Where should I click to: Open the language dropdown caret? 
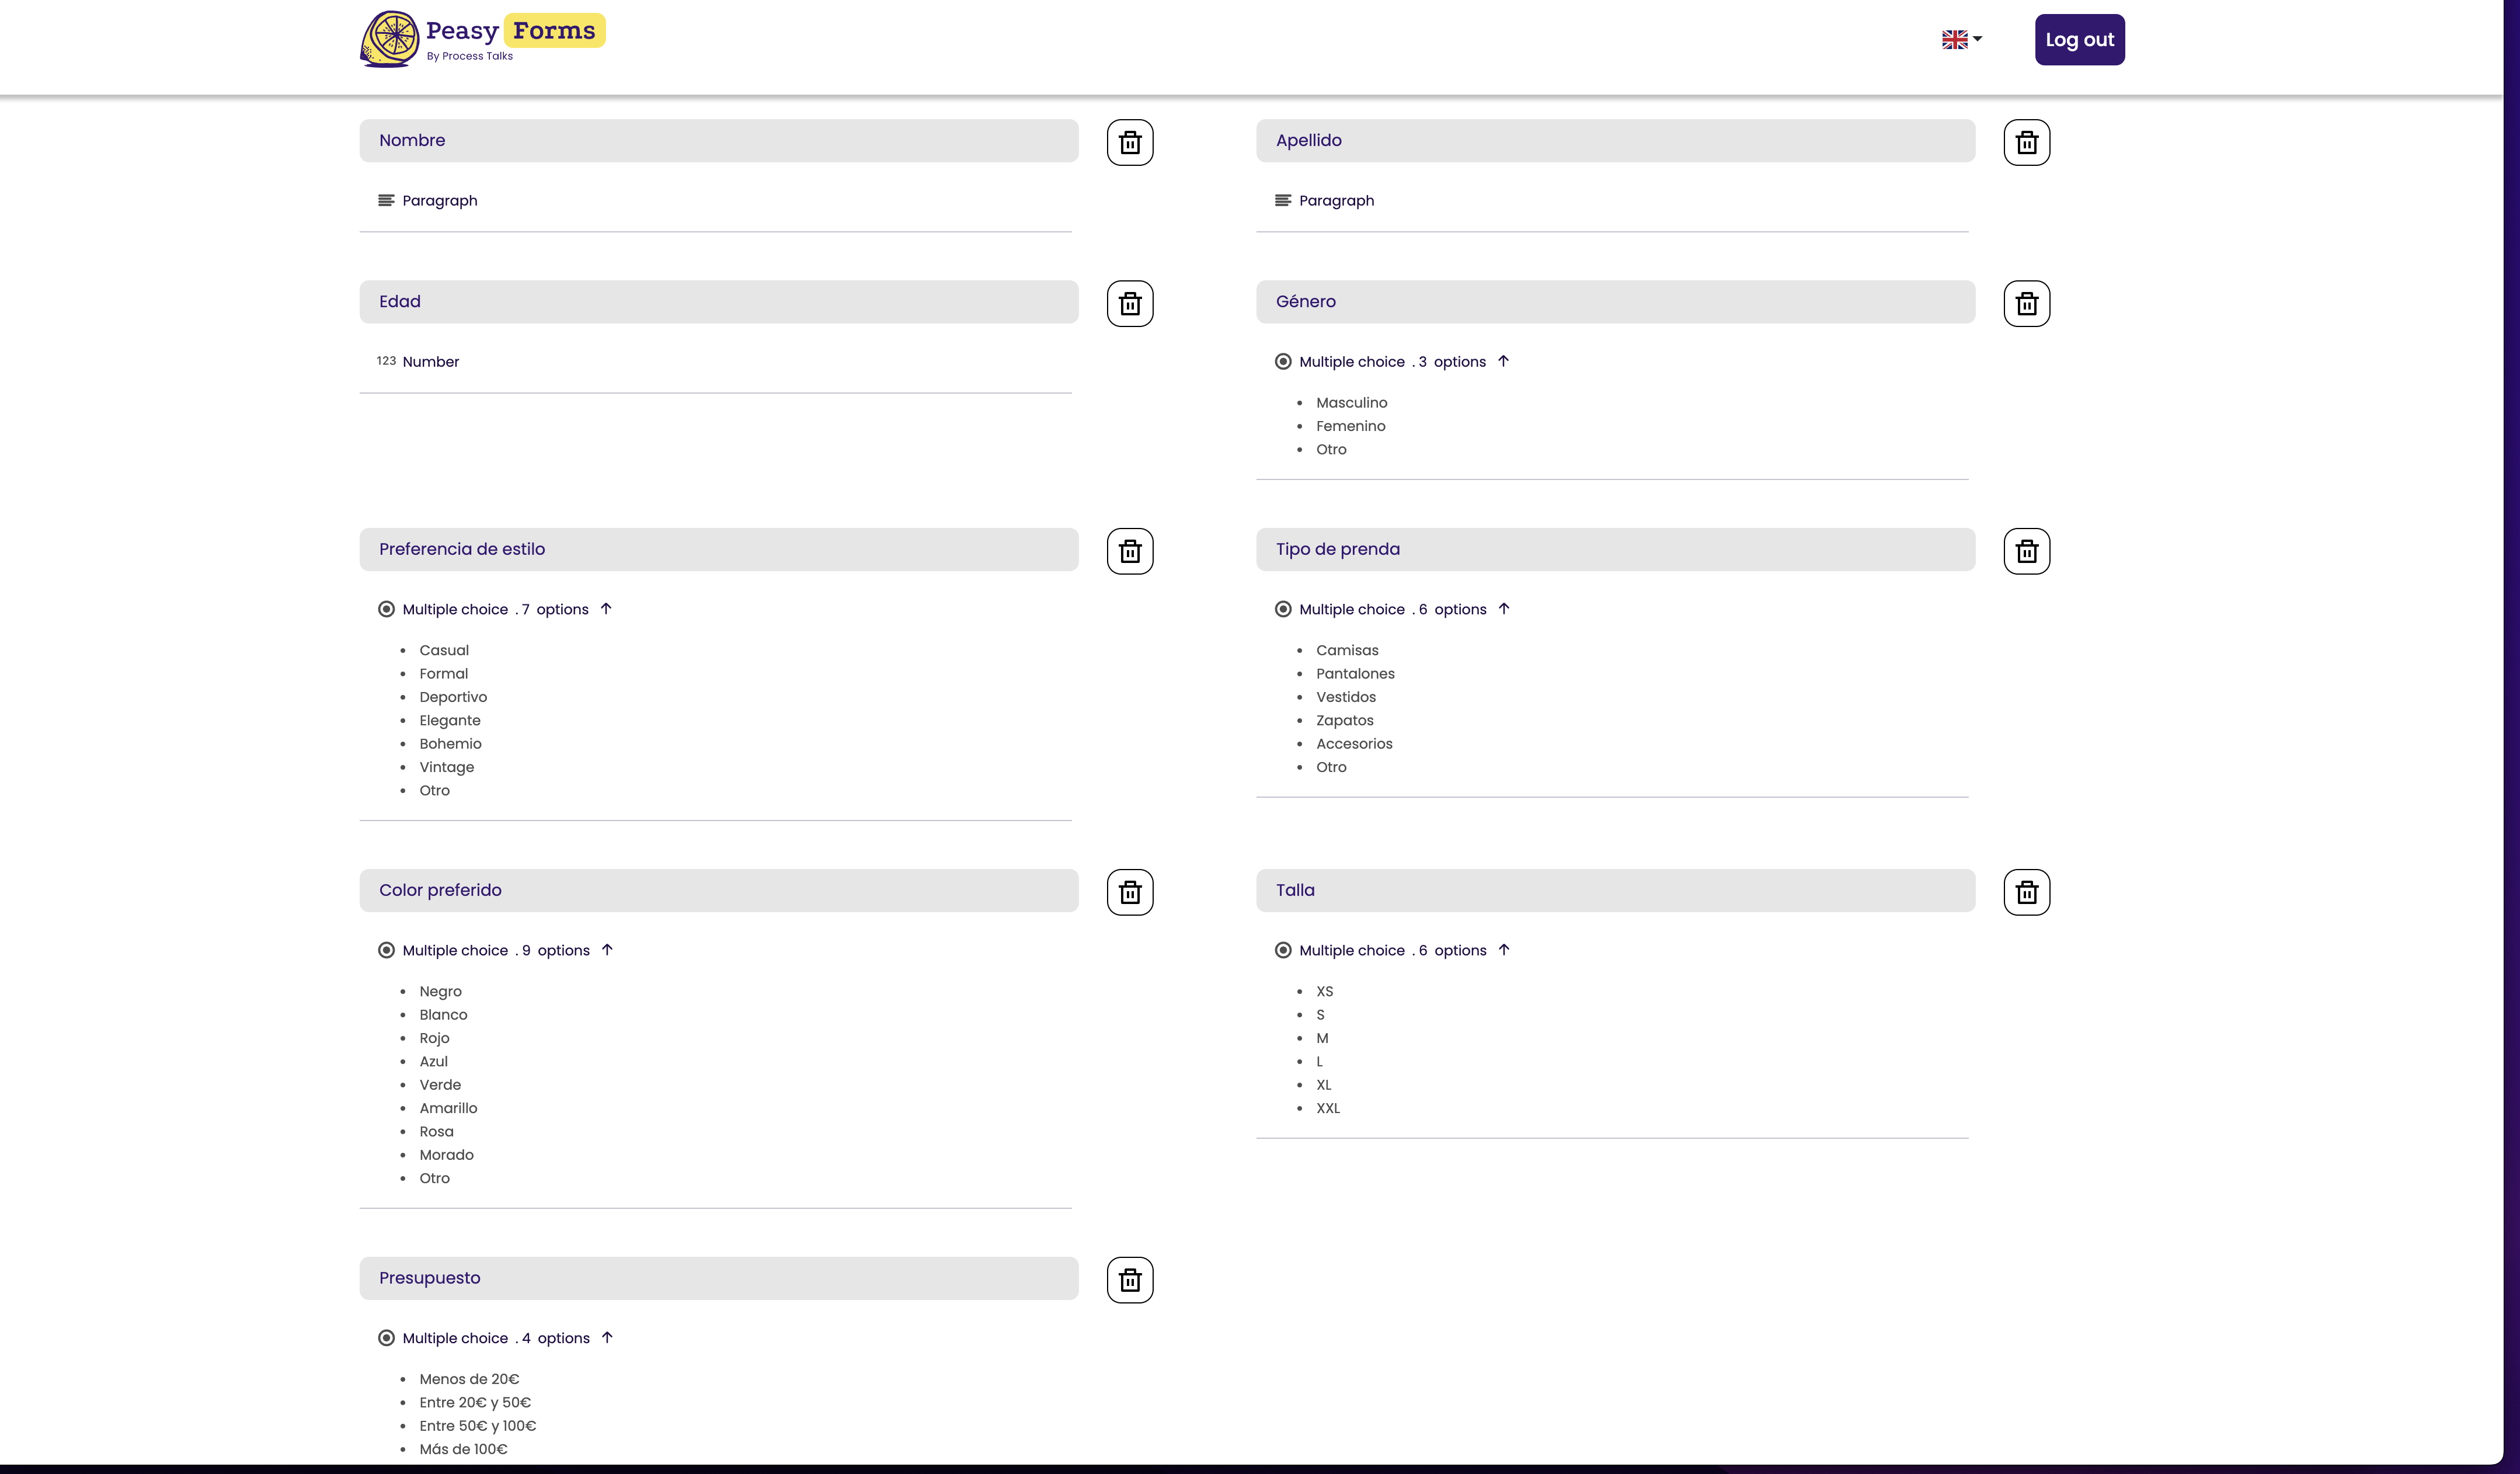pyautogui.click(x=1978, y=39)
